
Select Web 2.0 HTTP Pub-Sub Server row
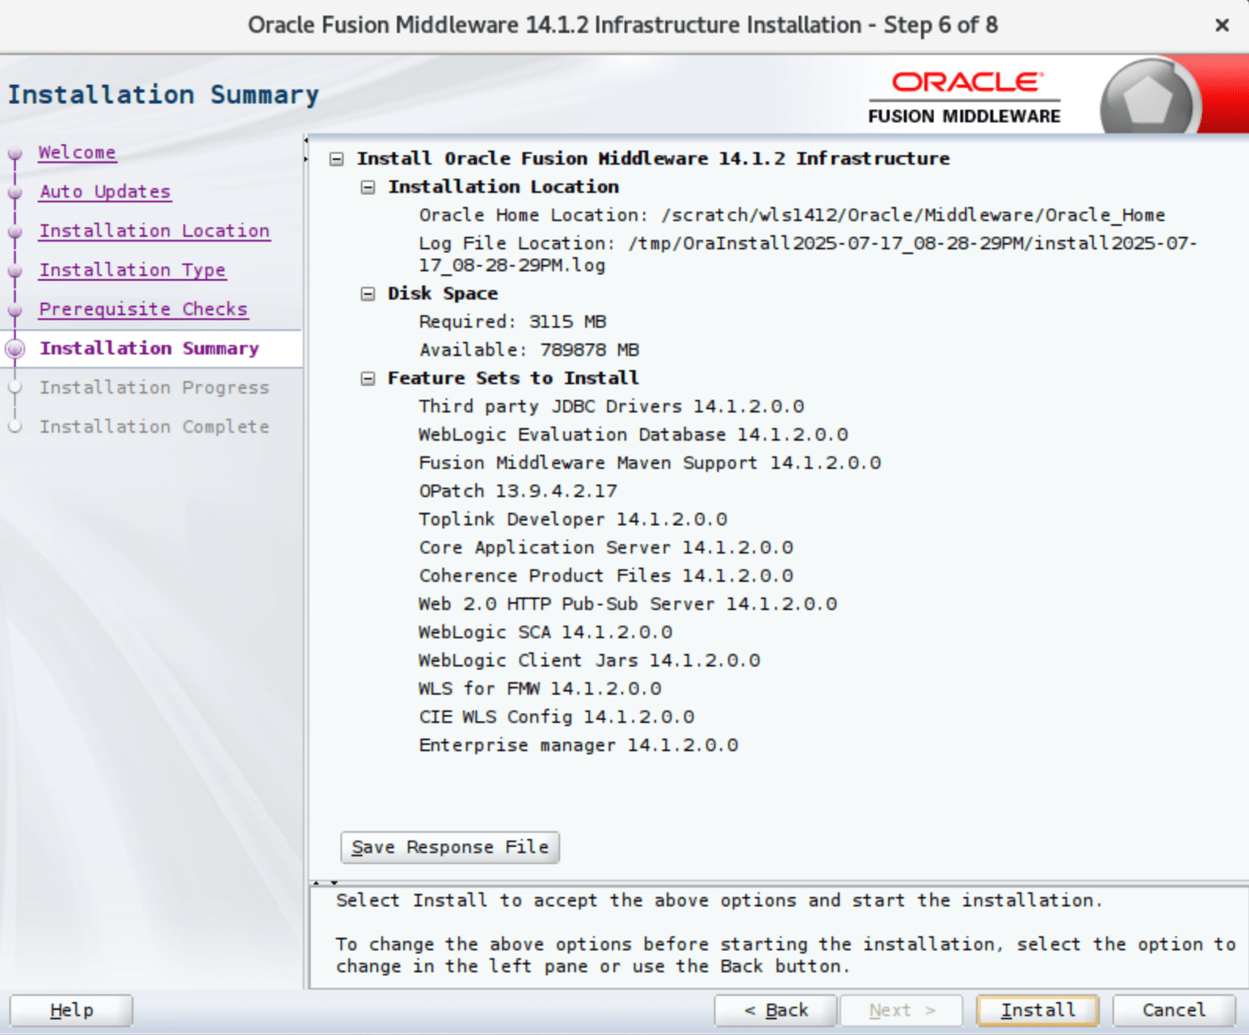pyautogui.click(x=628, y=605)
